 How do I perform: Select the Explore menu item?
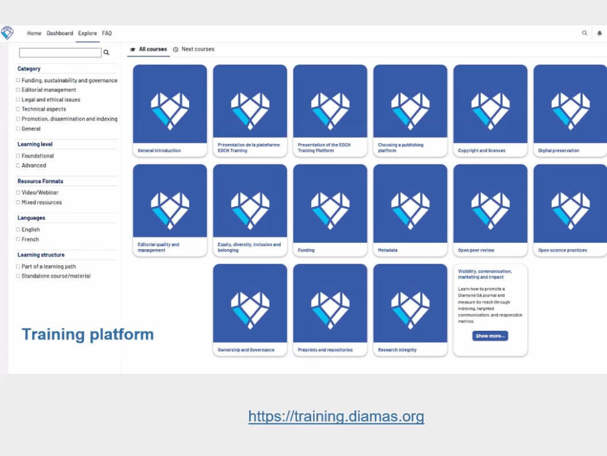[x=88, y=33]
